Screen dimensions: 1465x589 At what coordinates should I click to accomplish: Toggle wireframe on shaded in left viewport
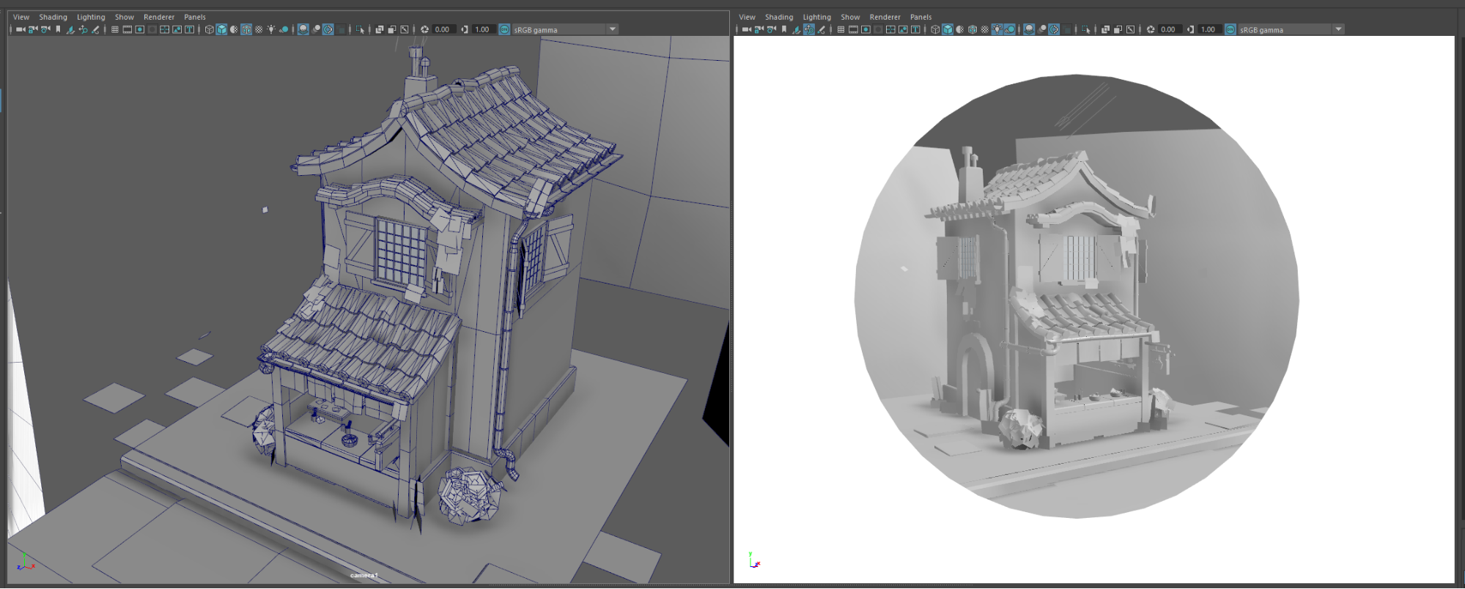pos(246,29)
